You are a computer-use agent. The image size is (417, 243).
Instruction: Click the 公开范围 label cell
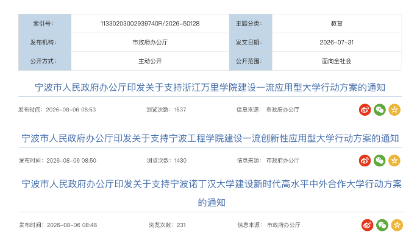tap(251, 61)
